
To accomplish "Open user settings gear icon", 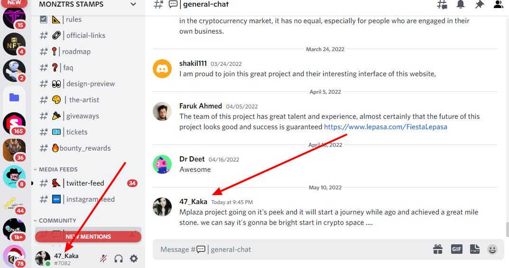I will [x=134, y=258].
